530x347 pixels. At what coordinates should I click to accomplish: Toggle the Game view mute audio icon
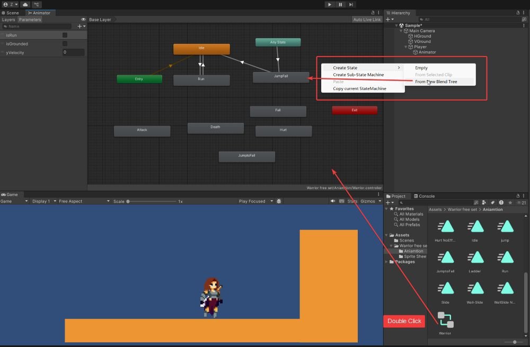pyautogui.click(x=333, y=201)
